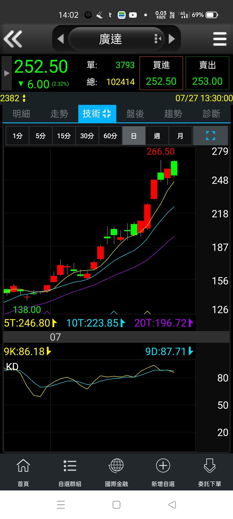Switch to the 診斷 tab
The width and height of the screenshot is (233, 519).
pyautogui.click(x=211, y=114)
